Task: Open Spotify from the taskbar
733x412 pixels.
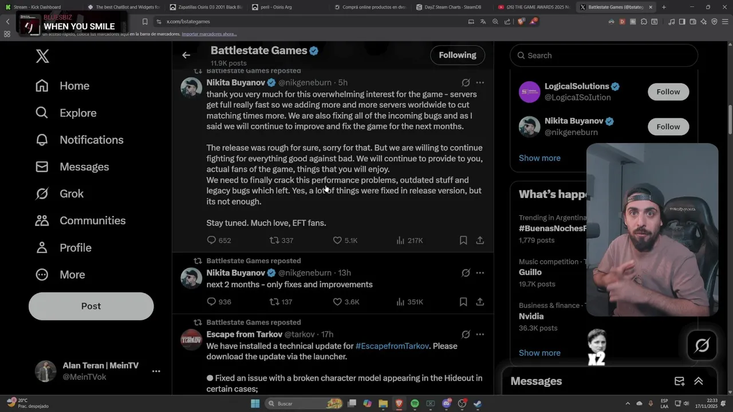Action: [x=415, y=403]
